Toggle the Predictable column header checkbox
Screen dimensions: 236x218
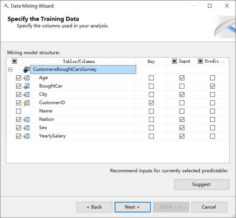click(200, 61)
